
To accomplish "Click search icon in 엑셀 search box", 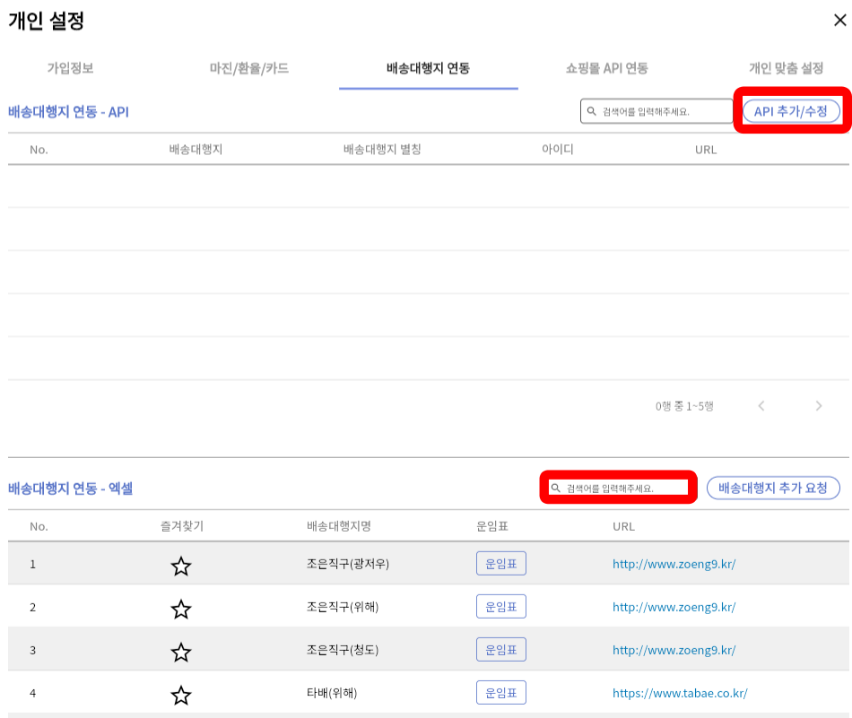I will tap(556, 489).
